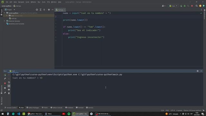206x116 pixels.
Task: Click the Pin Tab icon in Run panel
Action: click(x=5, y=93)
